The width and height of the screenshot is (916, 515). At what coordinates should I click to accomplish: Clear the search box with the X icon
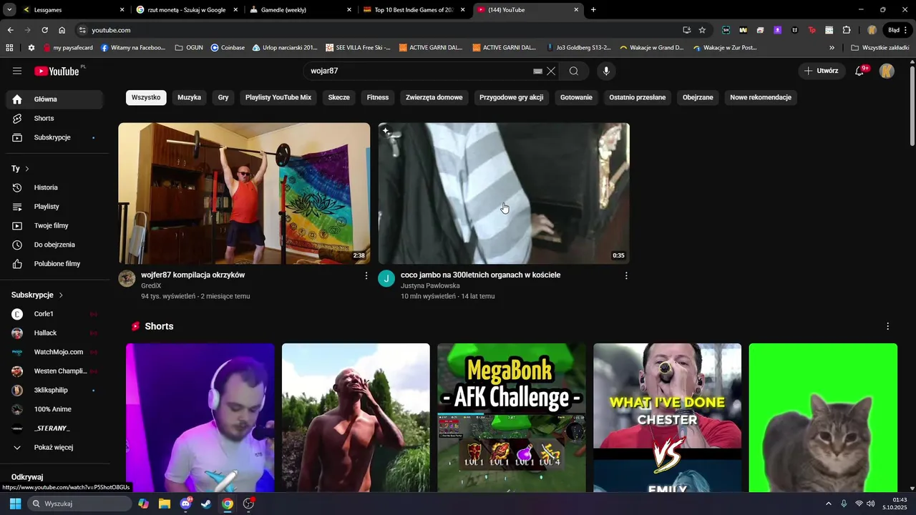[x=551, y=71]
